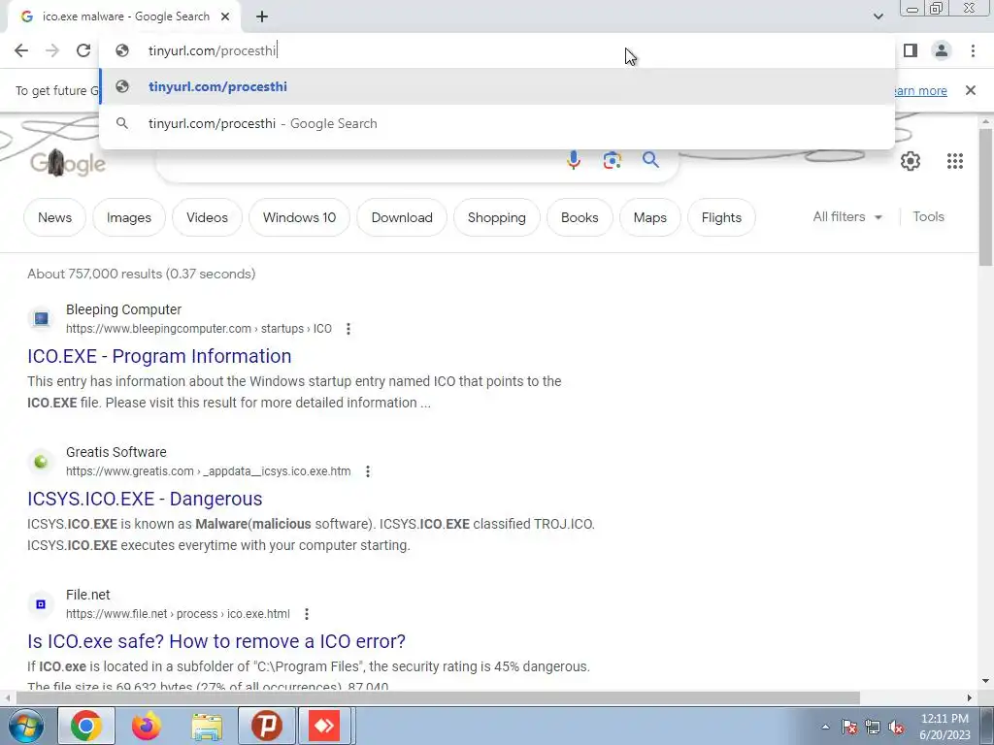This screenshot has width=994, height=745.
Task: Filter results by News
Action: [54, 217]
